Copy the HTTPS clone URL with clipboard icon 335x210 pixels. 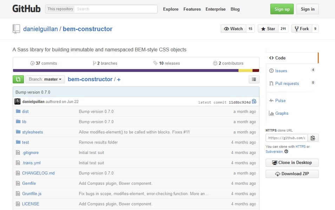pos(313,138)
